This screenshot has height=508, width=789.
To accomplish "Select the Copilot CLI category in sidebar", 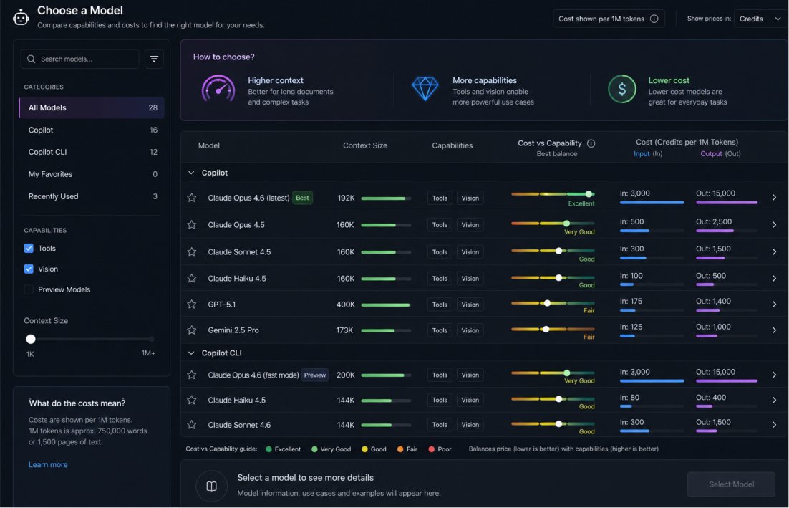I will coord(92,152).
